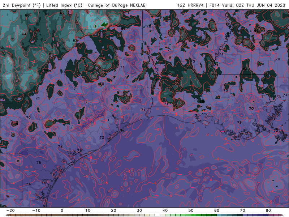Viewport: 289px width, 217px height.
Task: Click the -20 label on color scale
Action: tap(10, 210)
